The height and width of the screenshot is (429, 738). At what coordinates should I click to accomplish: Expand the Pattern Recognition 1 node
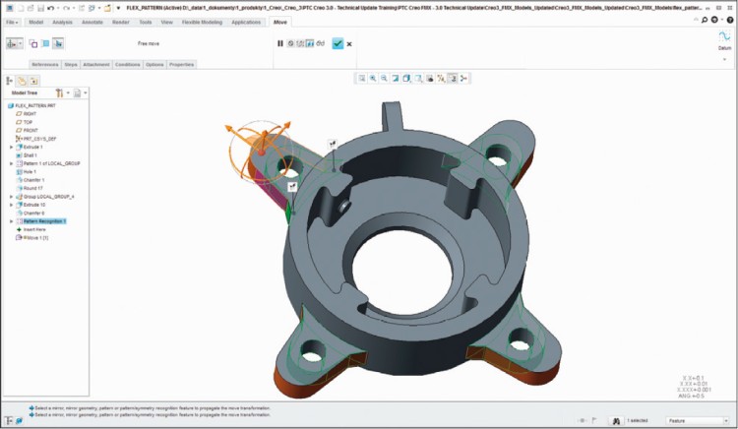click(11, 221)
